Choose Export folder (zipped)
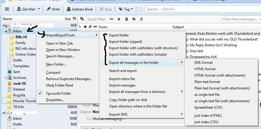Screen dimensions: 261x129 pyautogui.click(x=126, y=42)
